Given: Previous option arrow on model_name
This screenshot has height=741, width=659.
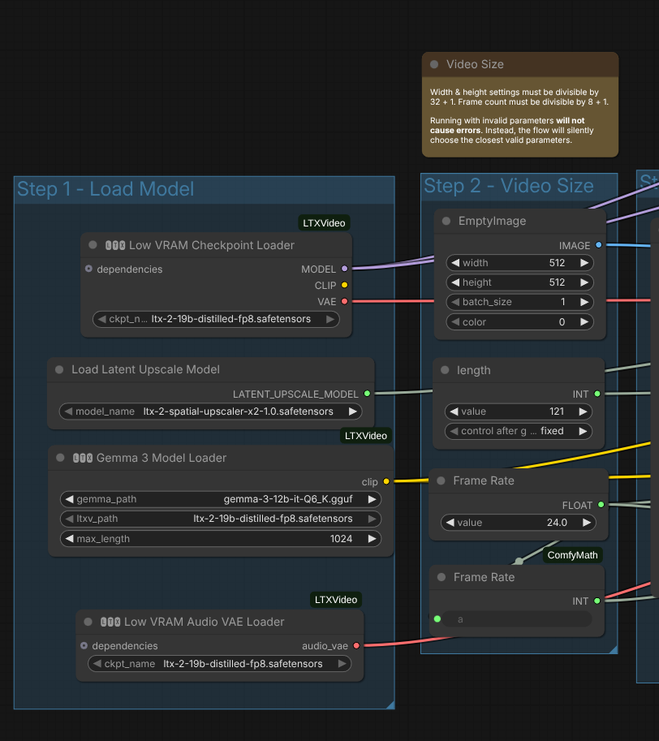Looking at the screenshot, I should [x=68, y=411].
